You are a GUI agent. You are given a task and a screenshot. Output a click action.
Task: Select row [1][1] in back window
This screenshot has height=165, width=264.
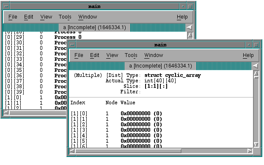(36, 103)
